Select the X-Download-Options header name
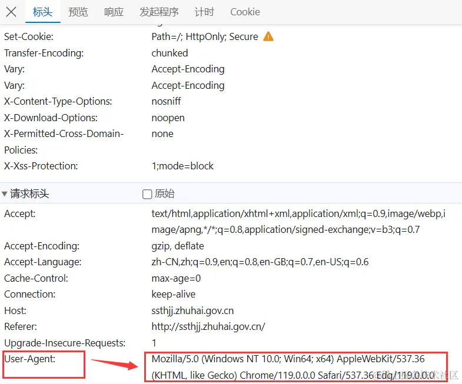The width and height of the screenshot is (462, 384). pos(51,118)
